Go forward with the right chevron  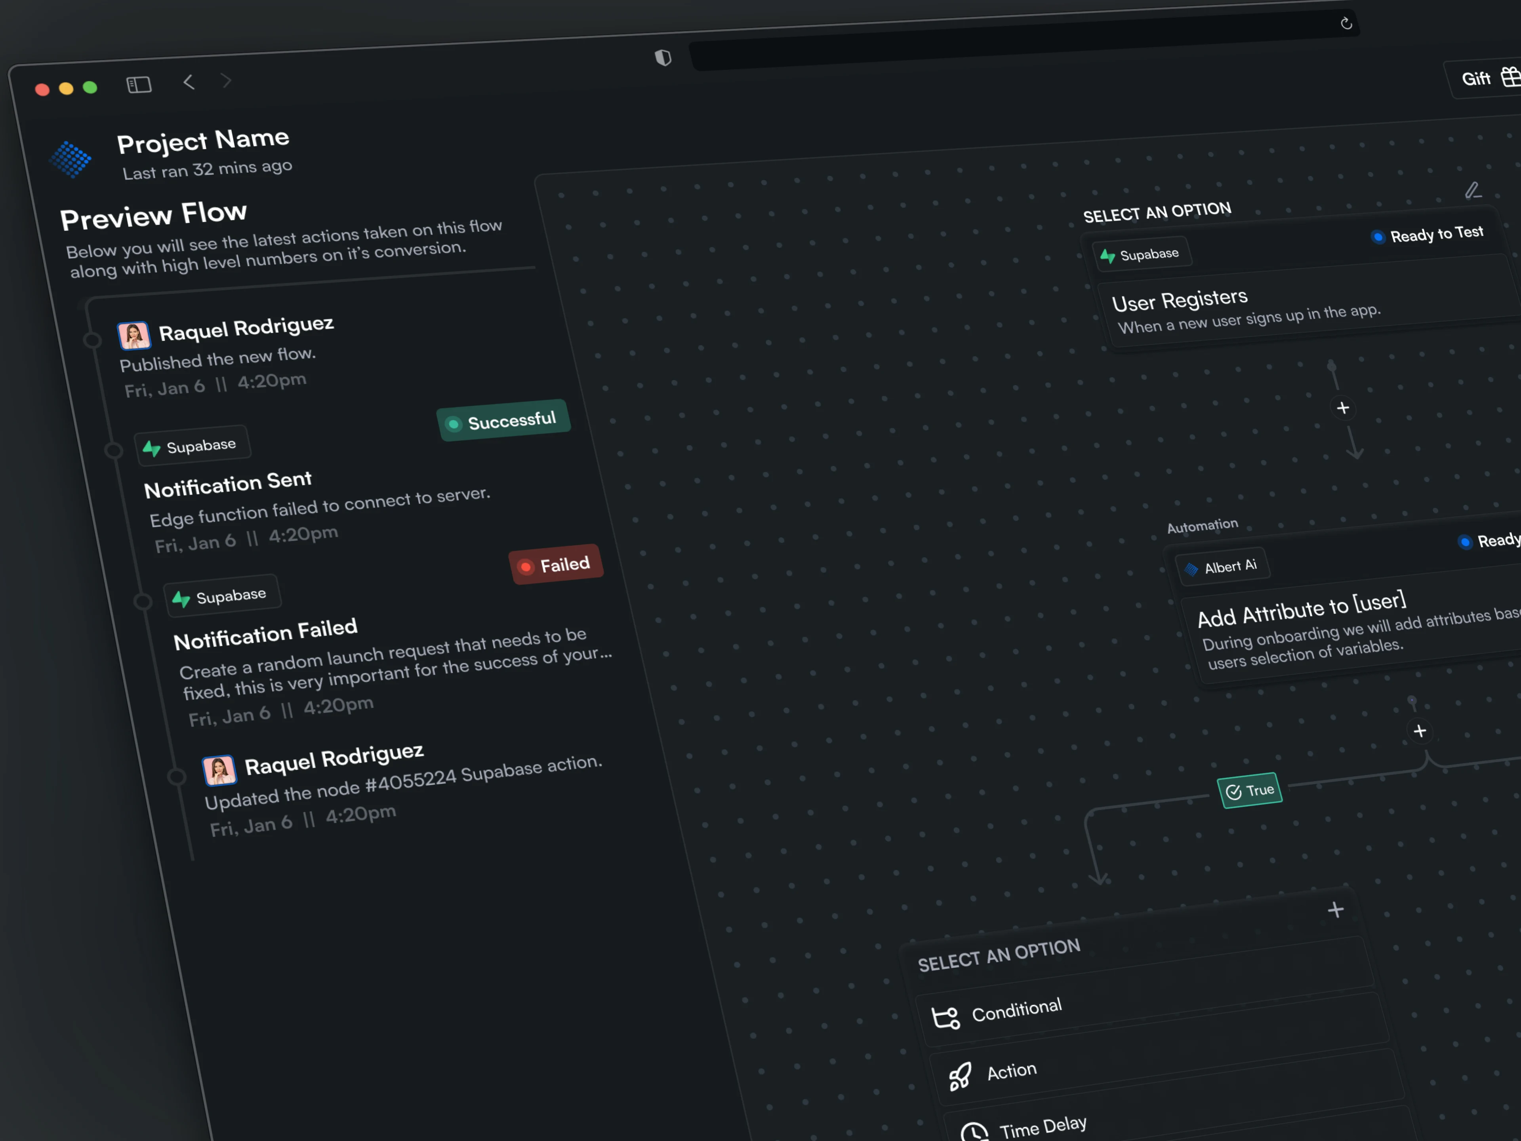(226, 80)
